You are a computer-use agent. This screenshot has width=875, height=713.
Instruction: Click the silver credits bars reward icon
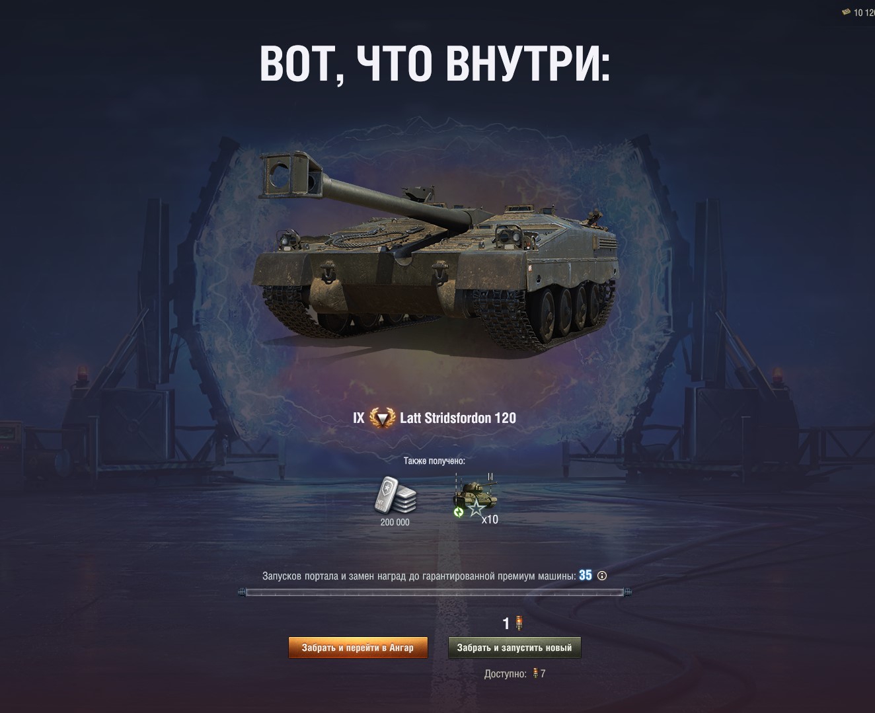[395, 494]
